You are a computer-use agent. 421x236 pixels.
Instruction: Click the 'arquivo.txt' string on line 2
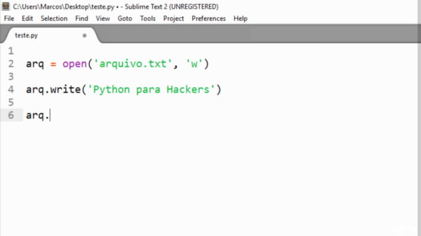133,64
